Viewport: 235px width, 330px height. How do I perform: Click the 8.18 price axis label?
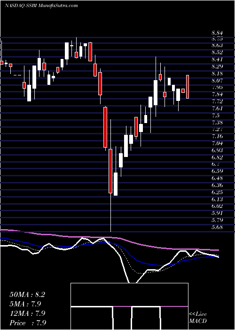(217, 74)
